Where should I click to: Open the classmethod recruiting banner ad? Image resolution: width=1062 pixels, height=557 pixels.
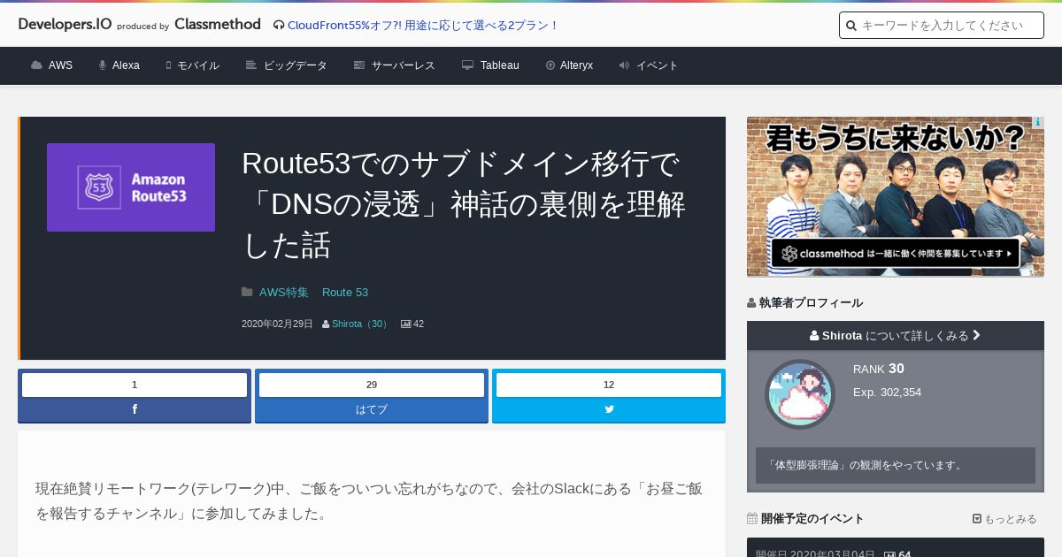point(896,196)
